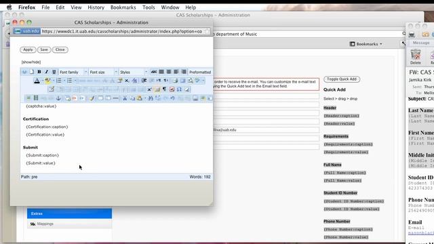Click the spellcheck icon
The image size is (434, 244).
[x=197, y=81]
